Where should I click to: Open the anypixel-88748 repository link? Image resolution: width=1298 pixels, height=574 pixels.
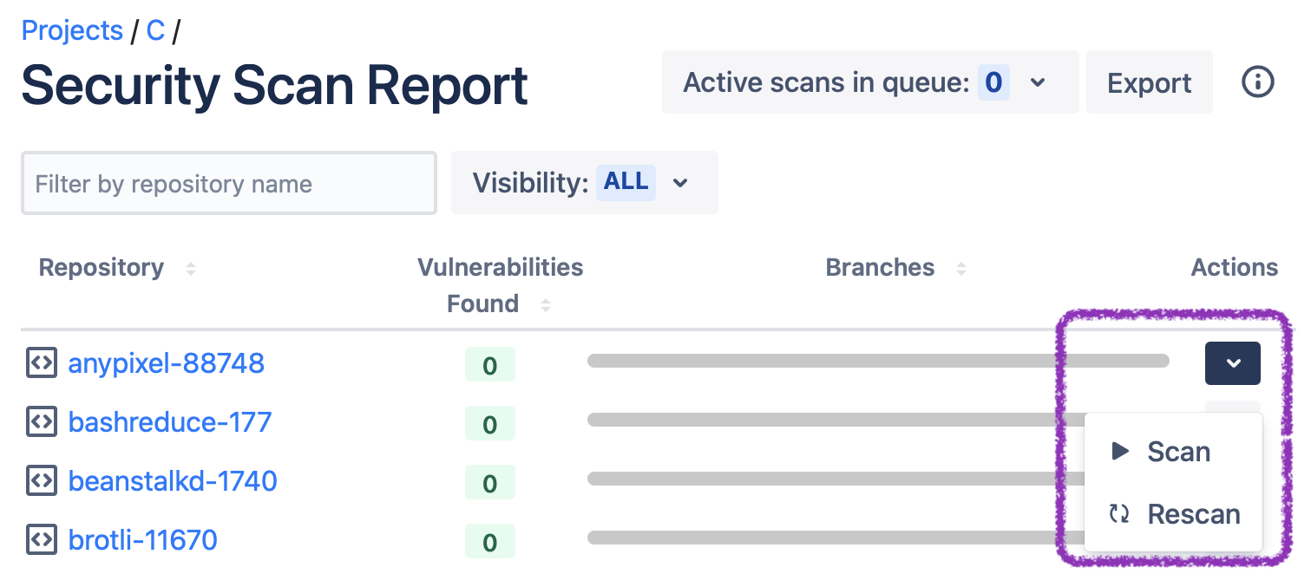(166, 362)
